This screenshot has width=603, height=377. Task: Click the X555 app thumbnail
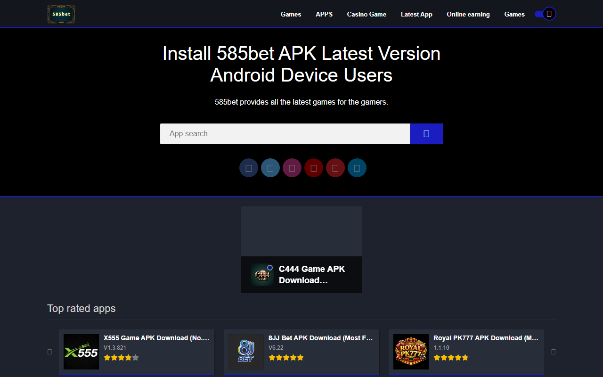point(81,352)
